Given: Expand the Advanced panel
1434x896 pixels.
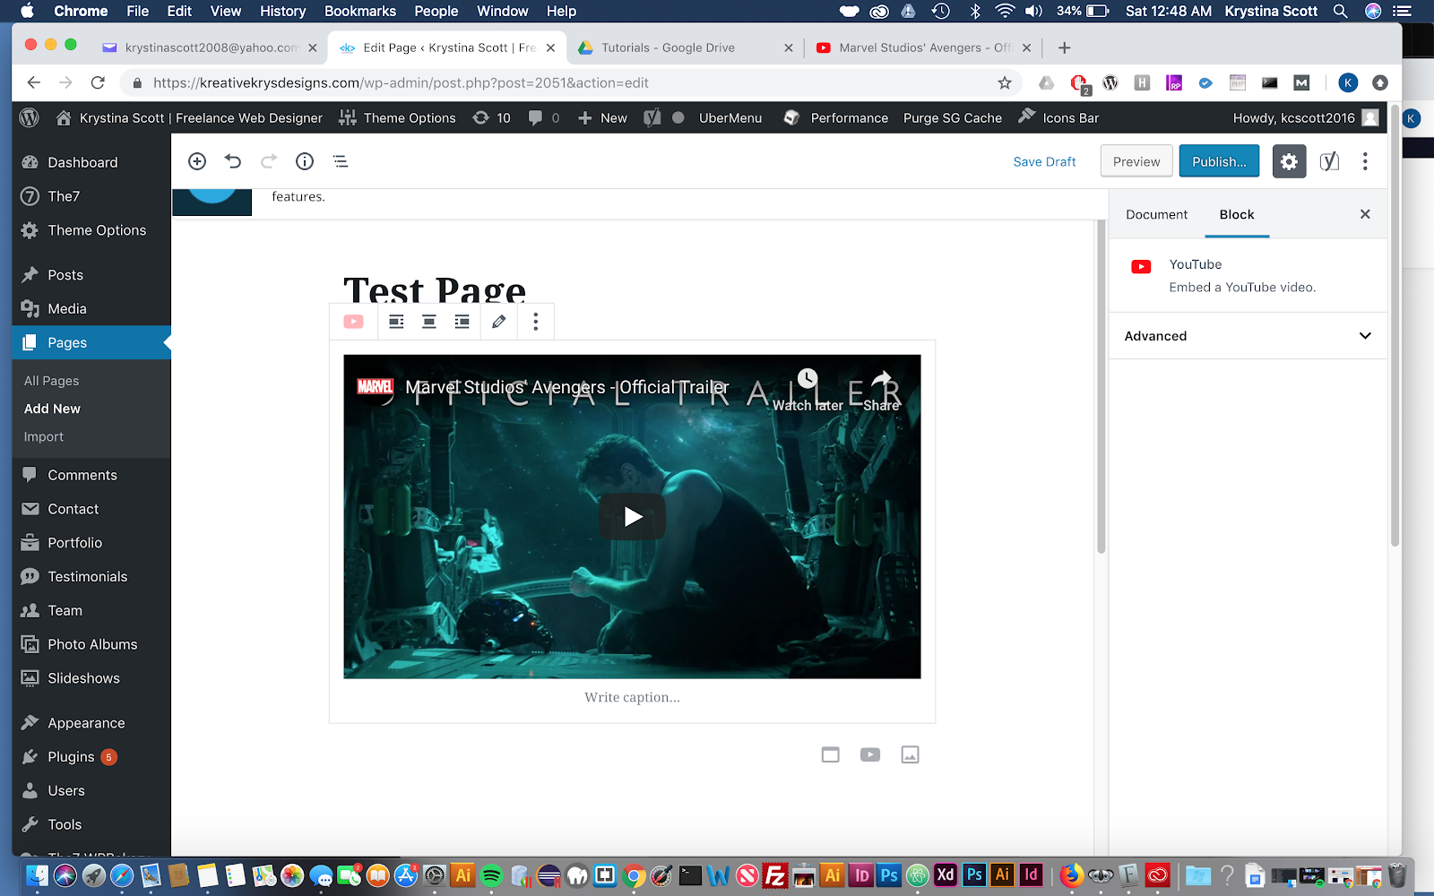Looking at the screenshot, I should (x=1248, y=336).
